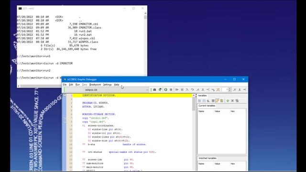Click the yellow cross-shaped toolbar icon
Screen dimensions: 306x172
pos(218,90)
